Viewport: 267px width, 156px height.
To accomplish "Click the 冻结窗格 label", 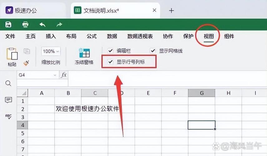I will (84, 62).
